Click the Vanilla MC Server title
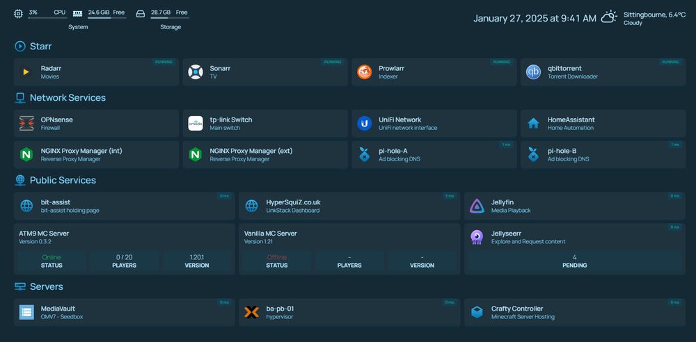This screenshot has height=342, width=696. click(270, 234)
